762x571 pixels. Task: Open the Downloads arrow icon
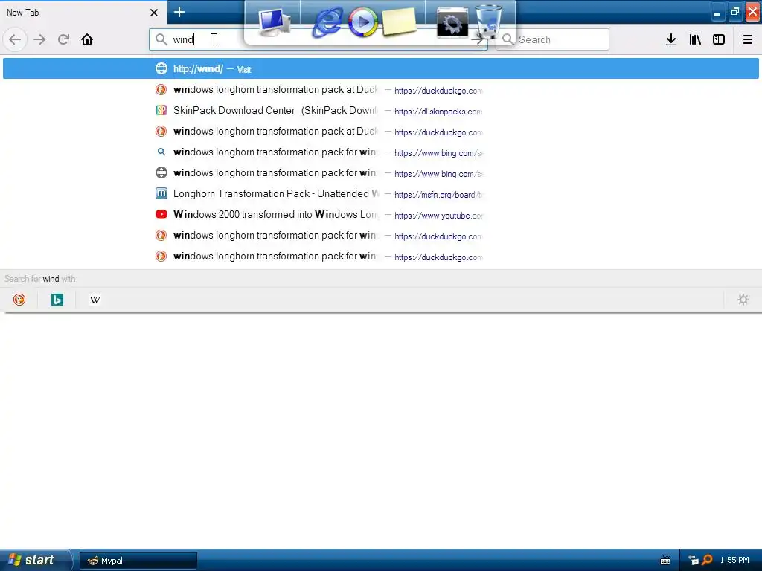[670, 39]
